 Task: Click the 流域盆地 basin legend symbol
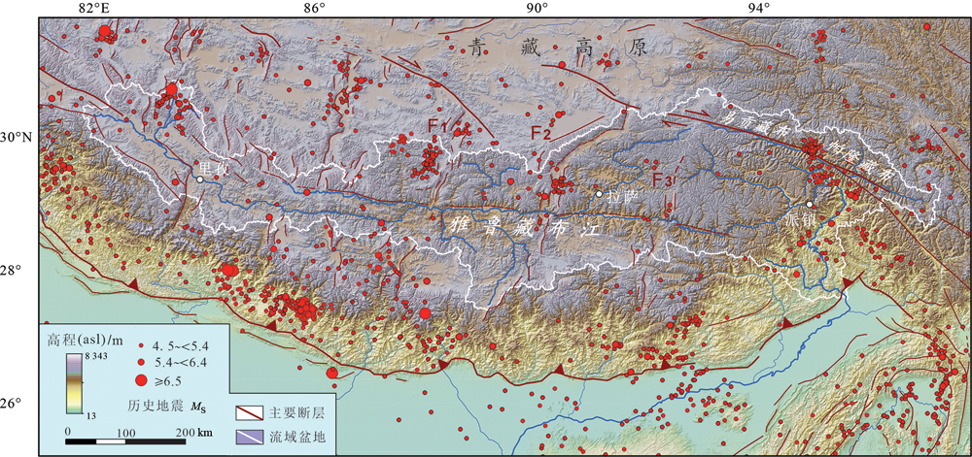coord(251,437)
